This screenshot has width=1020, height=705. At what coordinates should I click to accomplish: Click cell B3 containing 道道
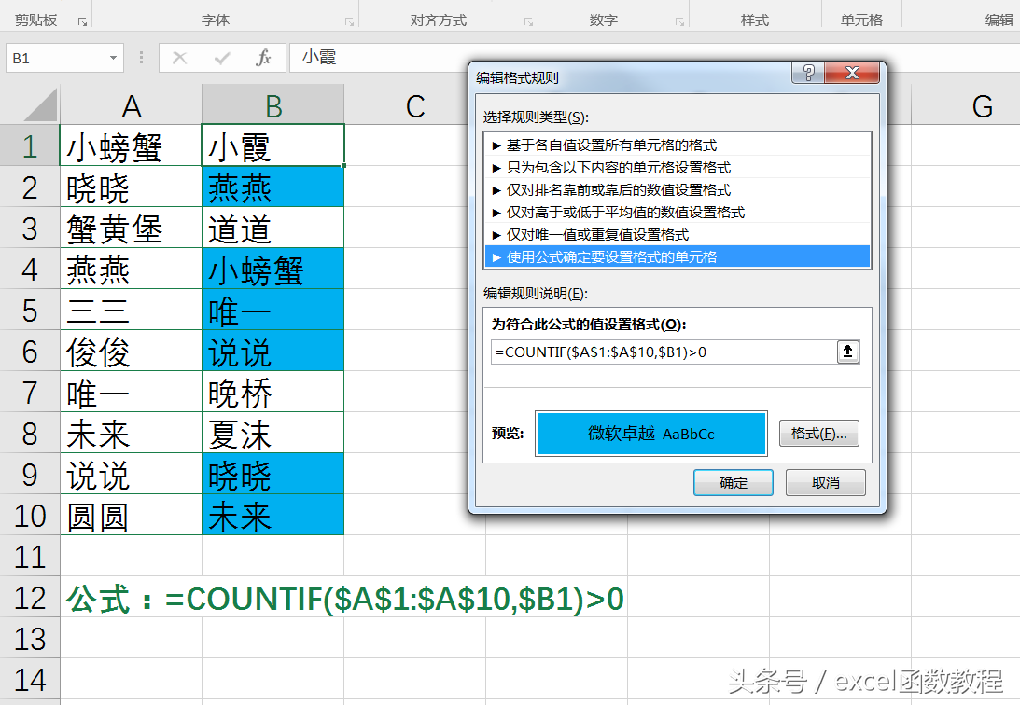point(273,228)
